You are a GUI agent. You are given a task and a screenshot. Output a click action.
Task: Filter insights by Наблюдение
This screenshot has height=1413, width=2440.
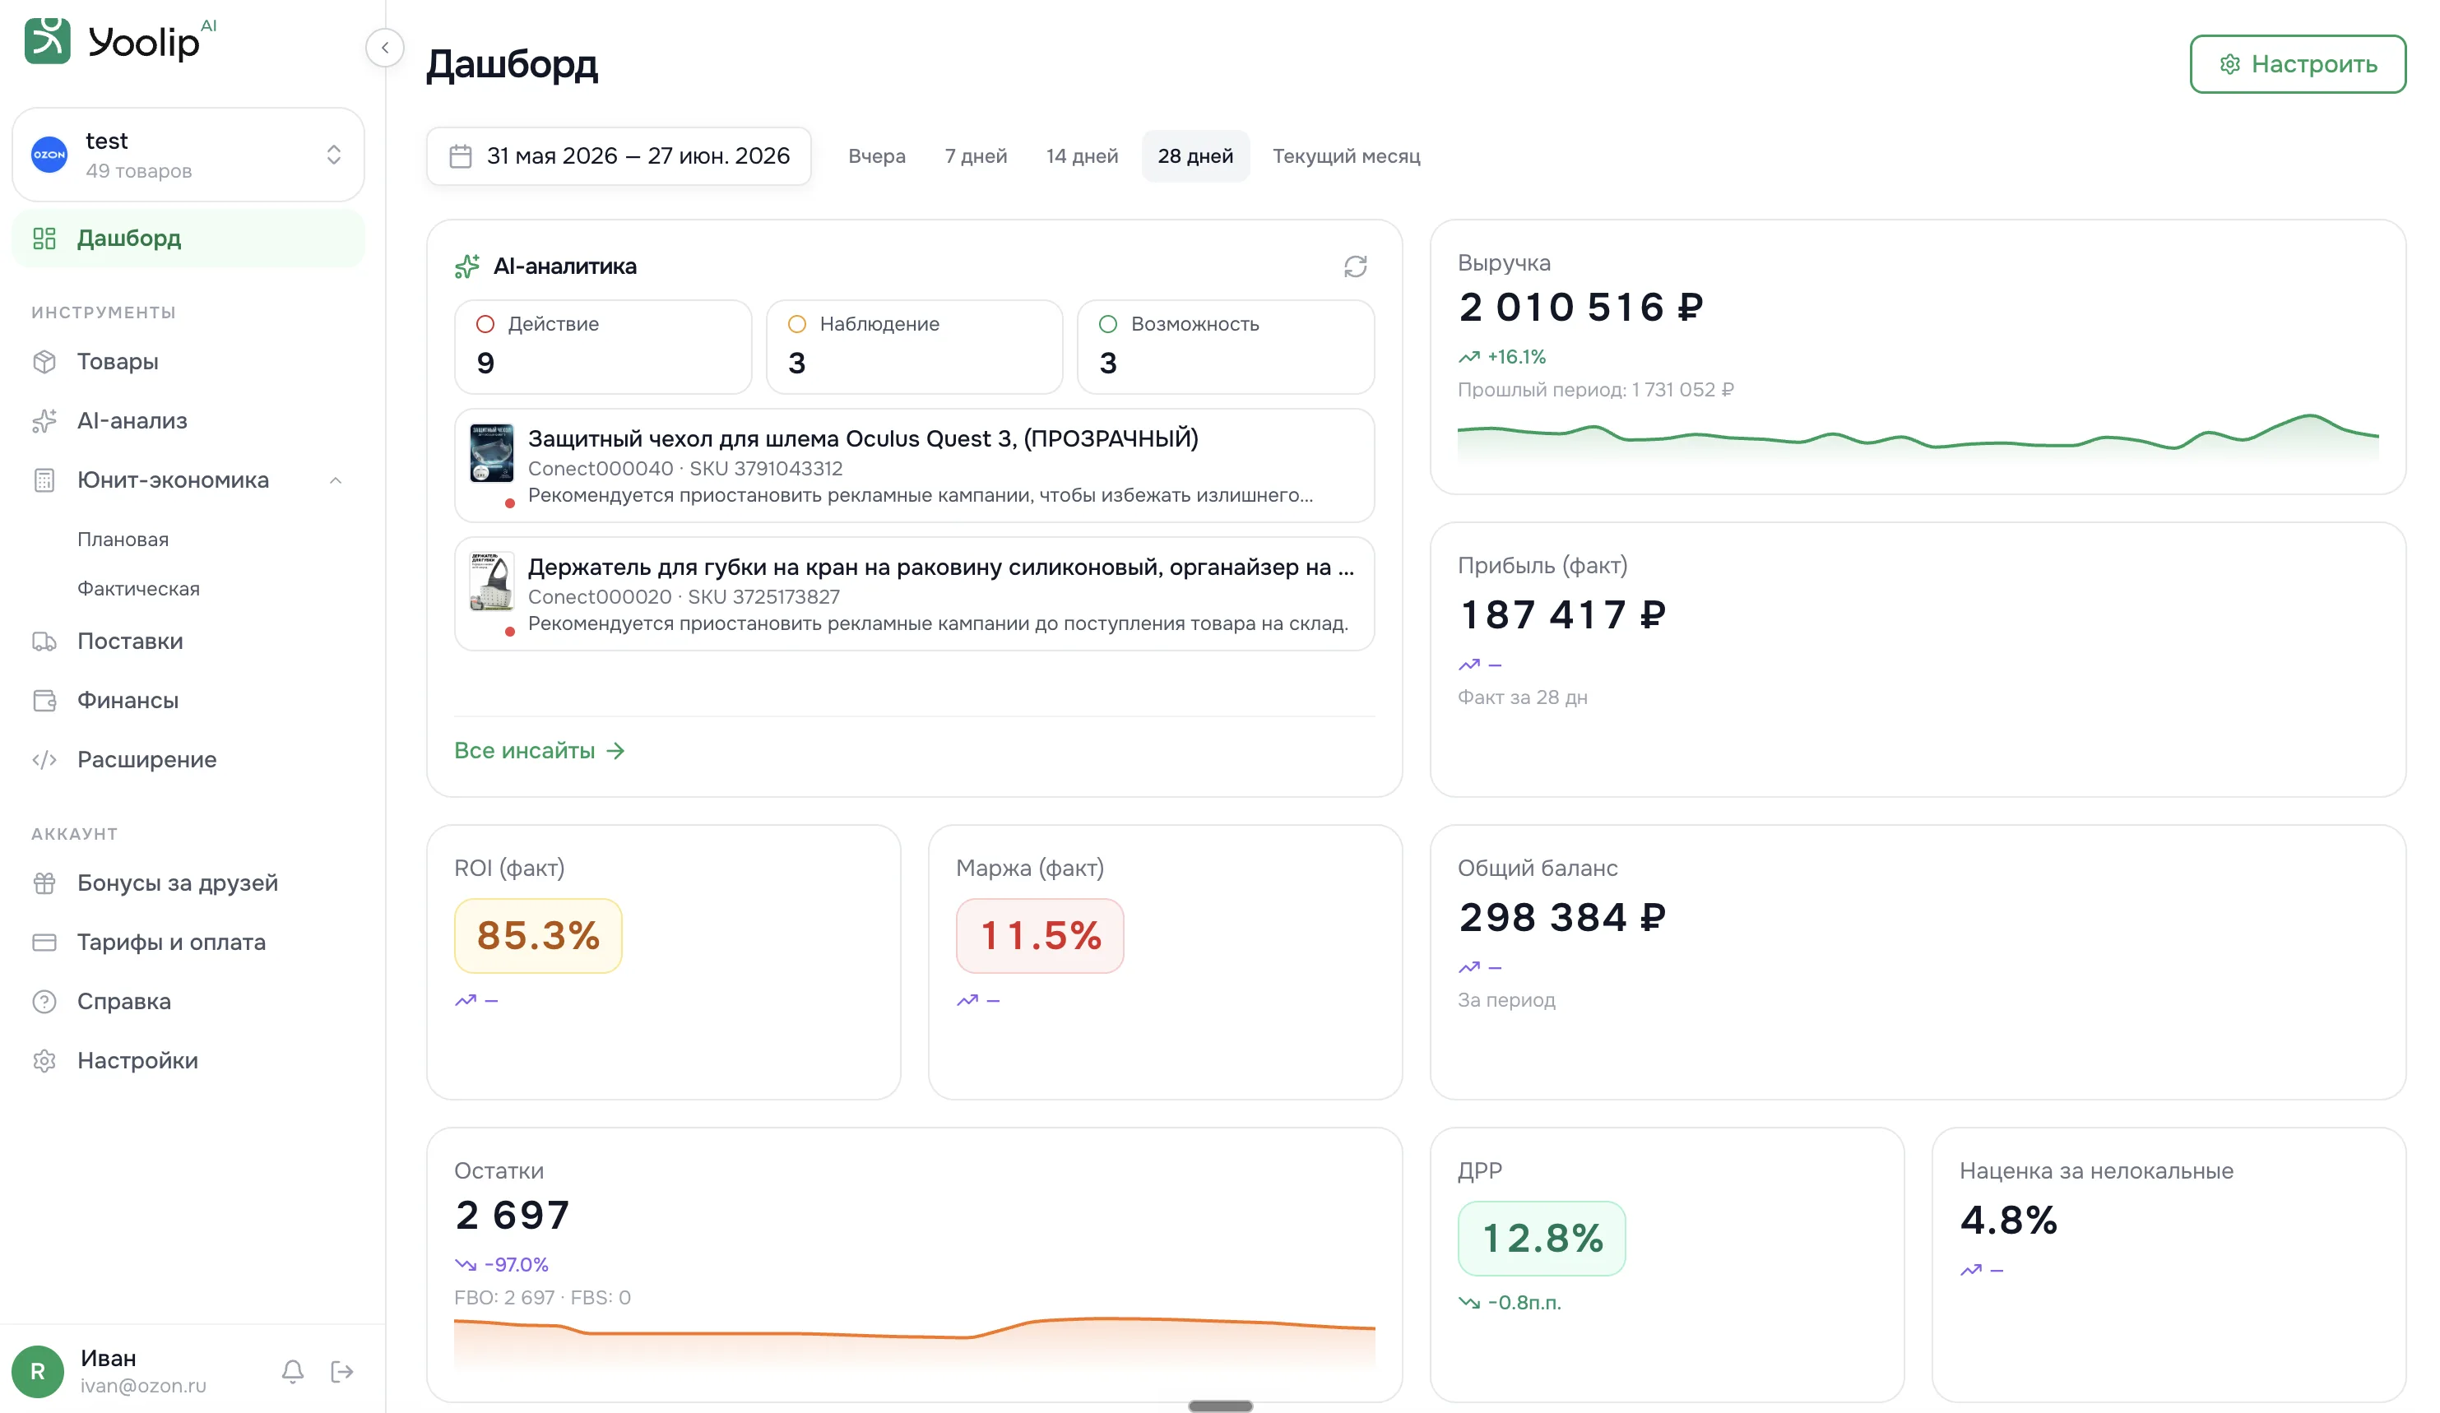pos(914,346)
